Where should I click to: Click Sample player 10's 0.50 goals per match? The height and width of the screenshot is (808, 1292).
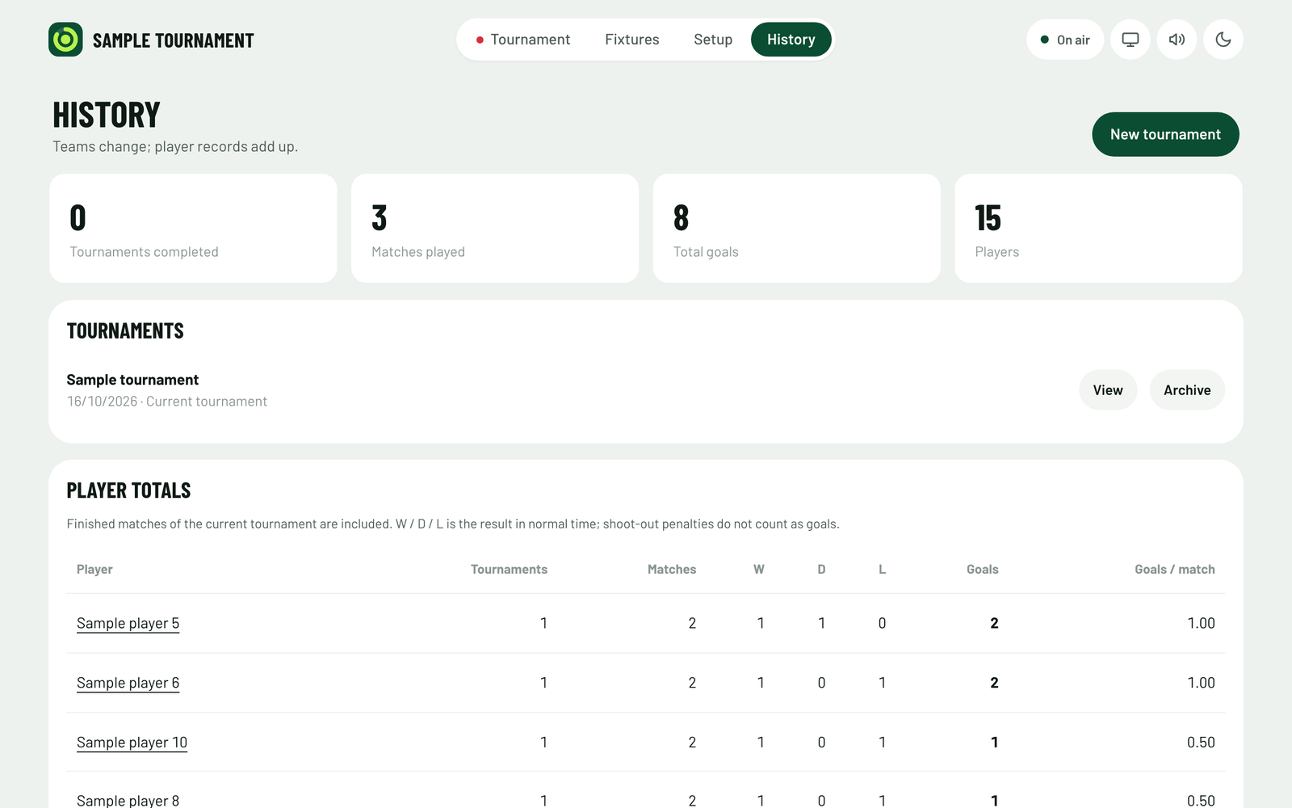[1201, 743]
